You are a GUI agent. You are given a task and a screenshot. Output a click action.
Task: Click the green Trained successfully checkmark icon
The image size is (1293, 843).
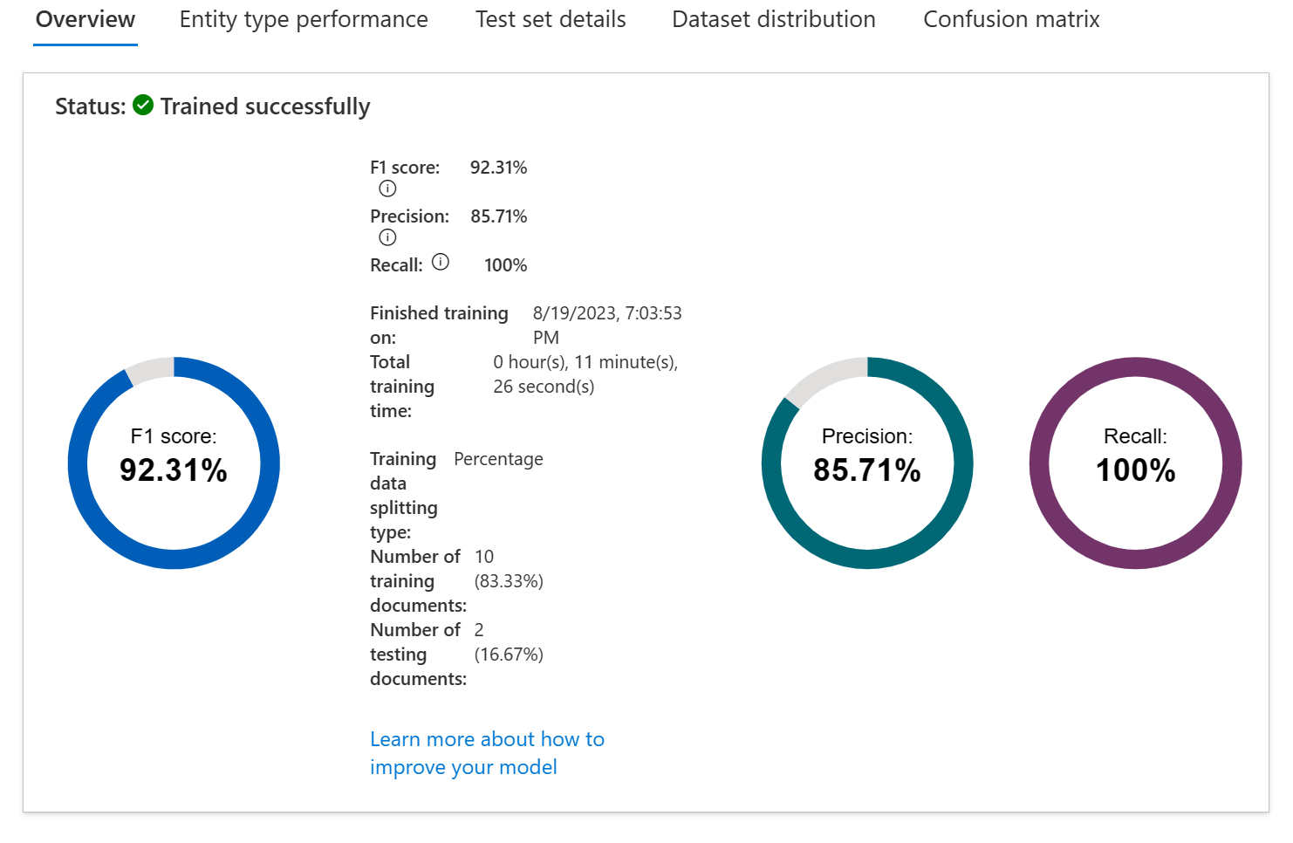tap(143, 106)
